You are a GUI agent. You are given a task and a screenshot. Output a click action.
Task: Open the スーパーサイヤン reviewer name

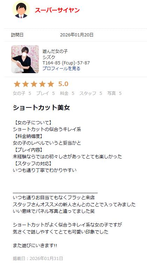(x=57, y=10)
